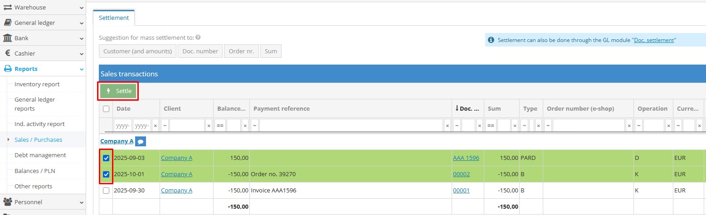Click the Bank building icon in sidebar
The image size is (706, 215).
tap(8, 38)
